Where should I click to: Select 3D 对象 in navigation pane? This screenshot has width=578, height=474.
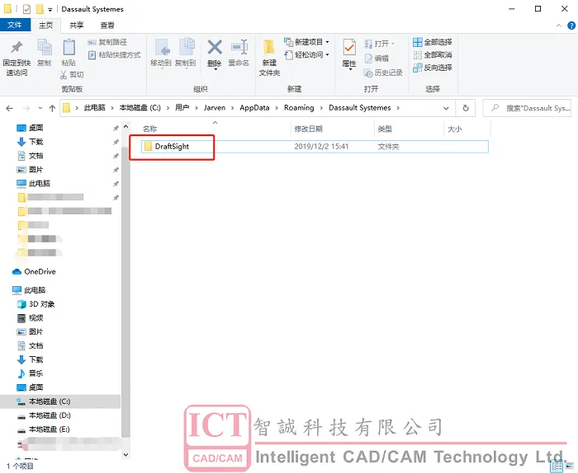point(36,304)
